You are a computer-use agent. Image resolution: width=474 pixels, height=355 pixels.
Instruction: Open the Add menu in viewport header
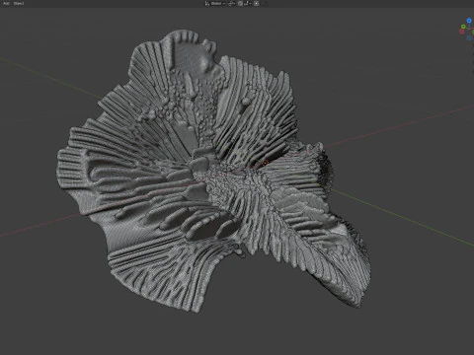pyautogui.click(x=6, y=3)
